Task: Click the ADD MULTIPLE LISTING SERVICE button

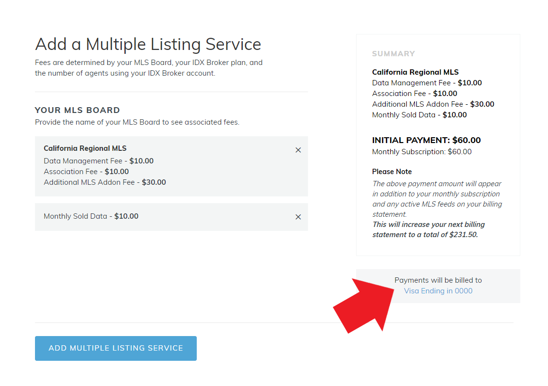Action: pyautogui.click(x=116, y=348)
